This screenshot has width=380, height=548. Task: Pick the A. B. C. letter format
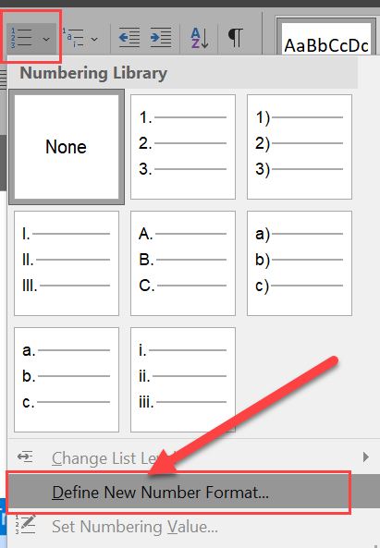pos(183,263)
